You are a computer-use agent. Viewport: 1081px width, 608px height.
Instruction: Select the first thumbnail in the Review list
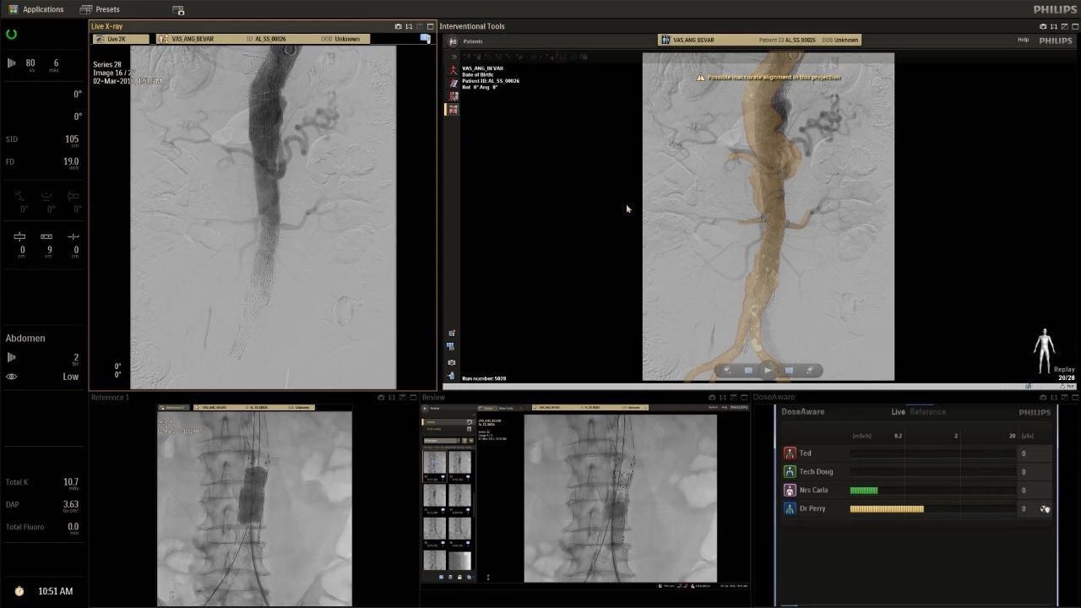pyautogui.click(x=434, y=462)
